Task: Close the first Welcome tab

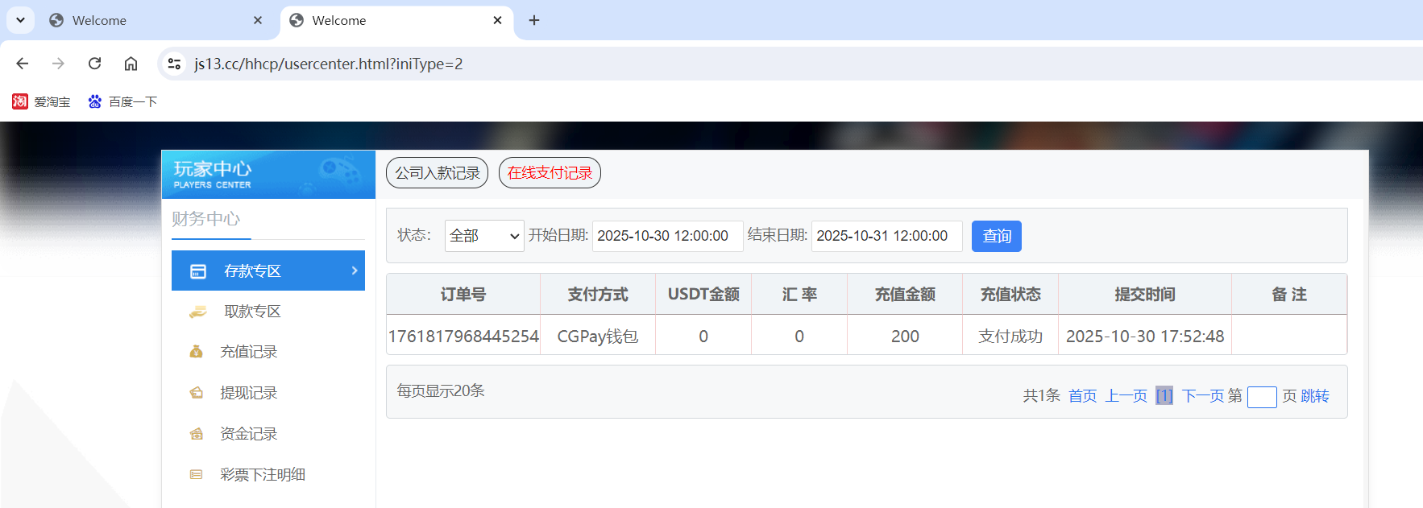Action: 258,20
